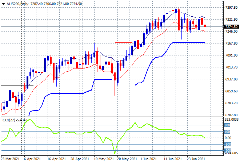Click the 7397.80 price axis label
Viewport: 240px width, 163px height.
click(x=231, y=8)
